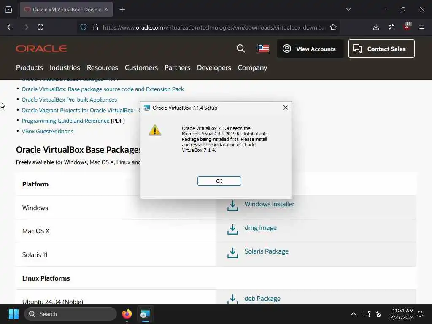Click the Solaris 11 row label
Viewport: 432px width, 324px height.
[x=35, y=255]
